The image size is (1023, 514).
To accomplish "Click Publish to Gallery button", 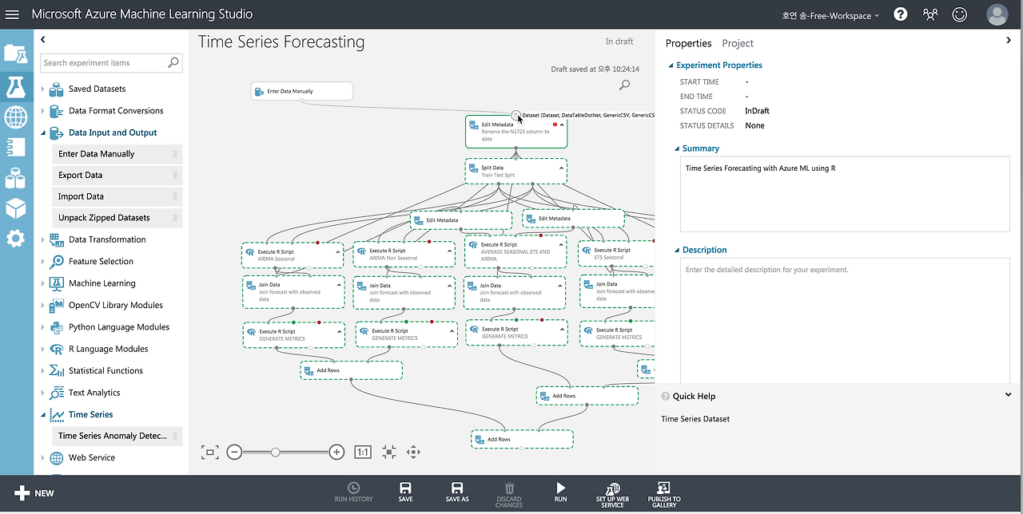I will point(663,492).
